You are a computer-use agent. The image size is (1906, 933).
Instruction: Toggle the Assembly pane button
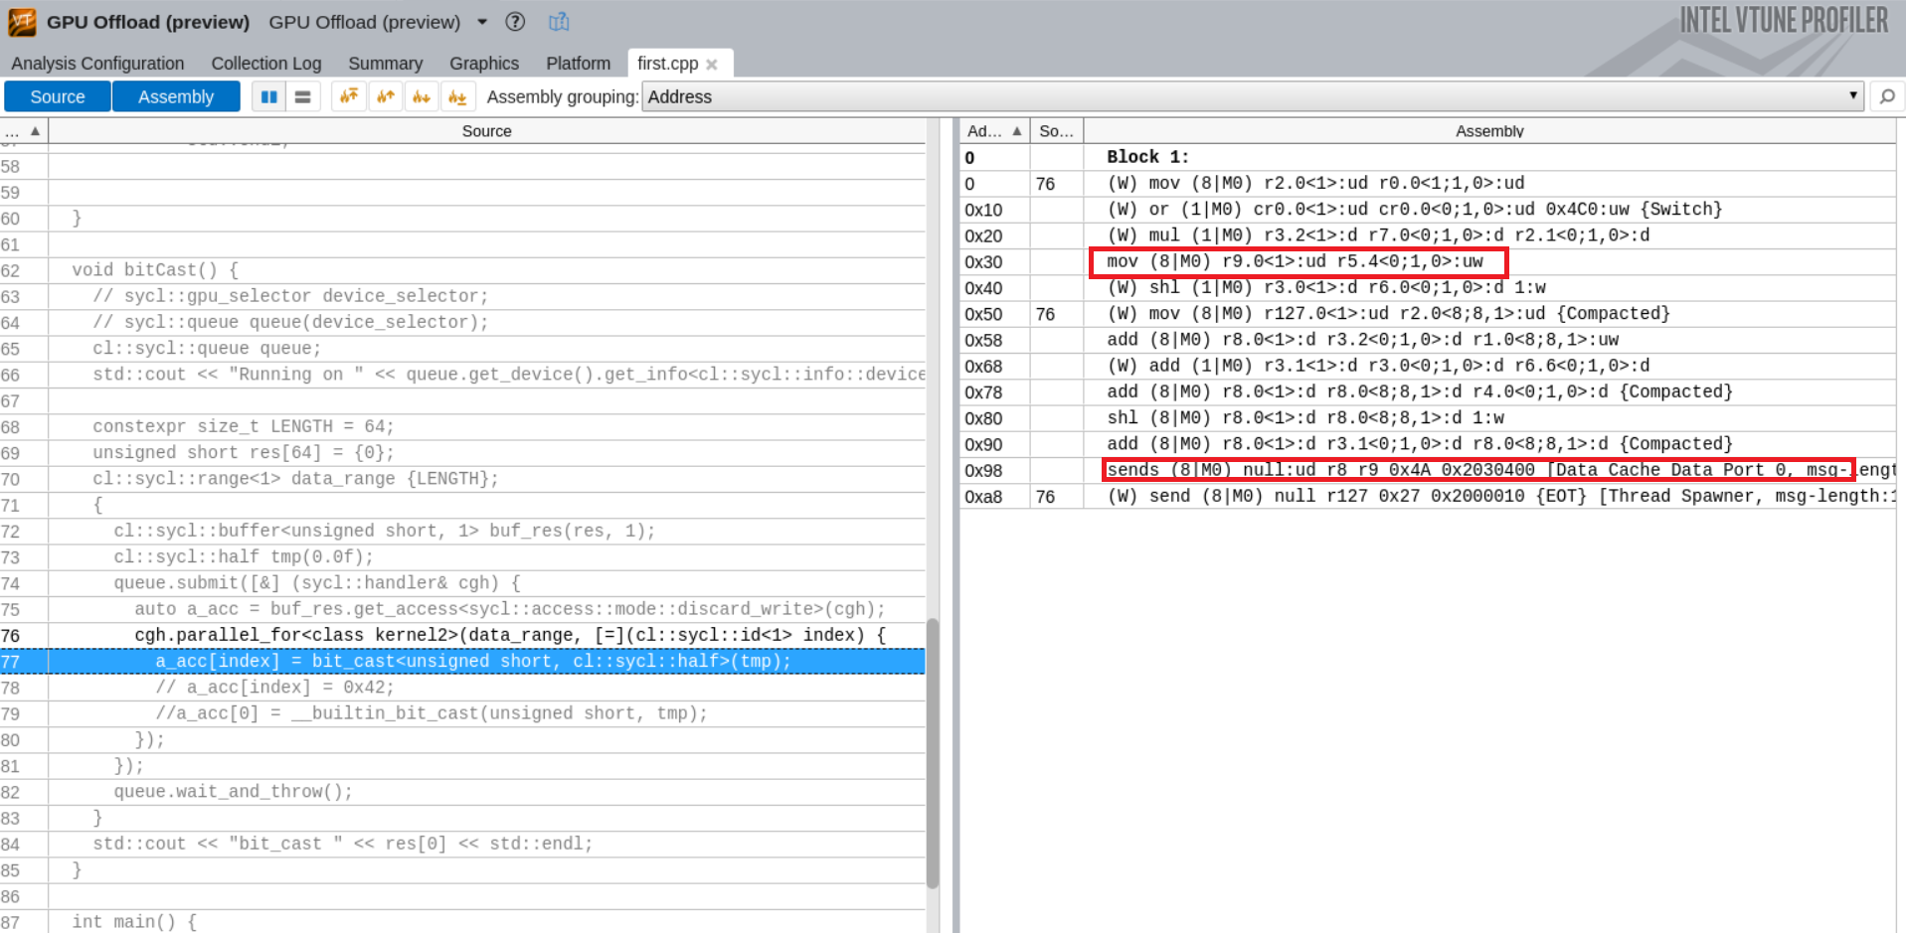(176, 96)
